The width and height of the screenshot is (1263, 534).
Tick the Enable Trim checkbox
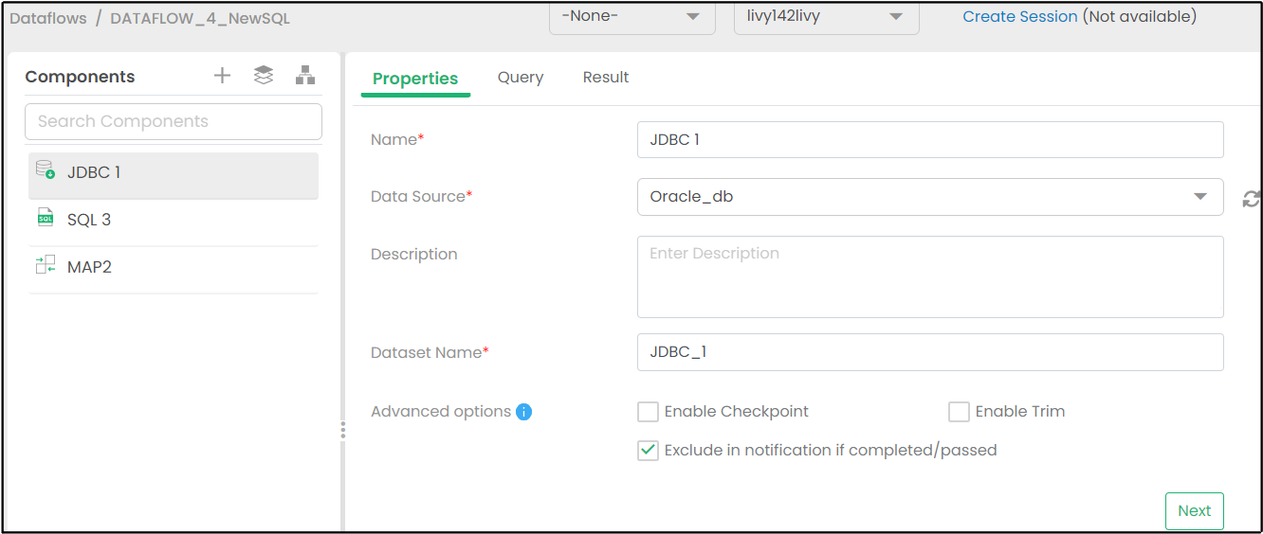click(959, 412)
